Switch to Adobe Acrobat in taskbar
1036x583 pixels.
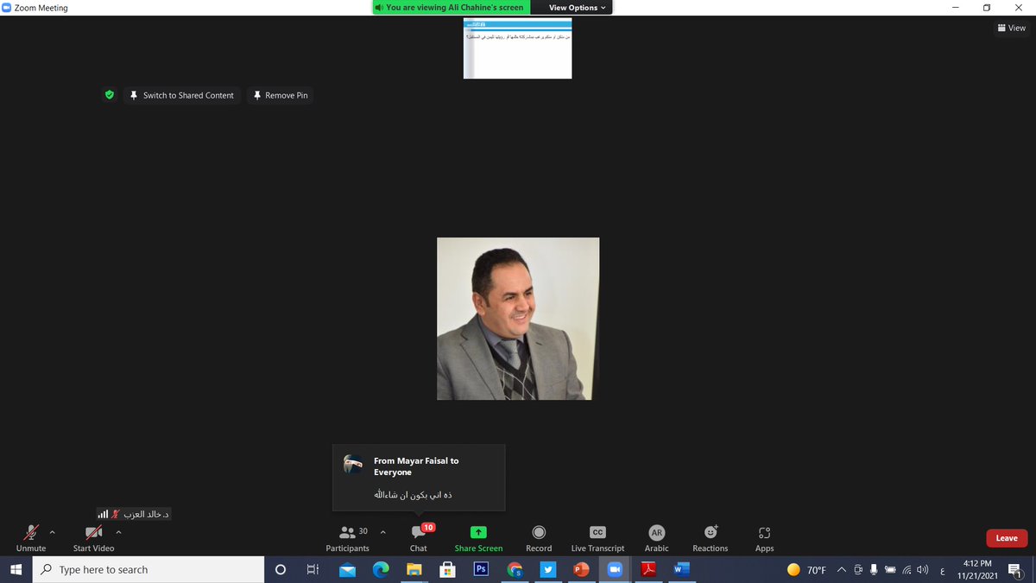647,569
